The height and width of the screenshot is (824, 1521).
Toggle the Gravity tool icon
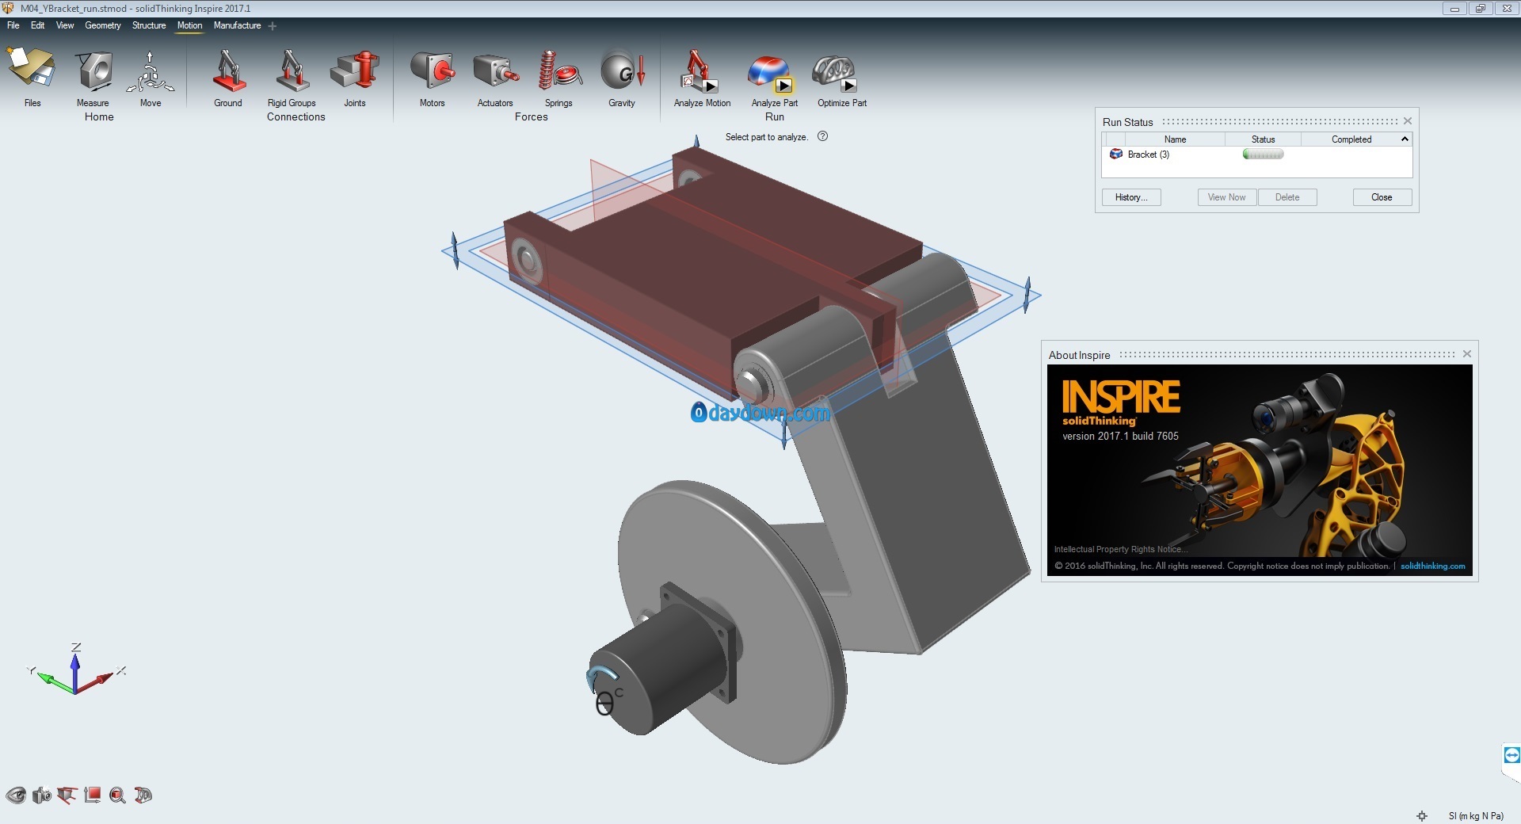622,70
